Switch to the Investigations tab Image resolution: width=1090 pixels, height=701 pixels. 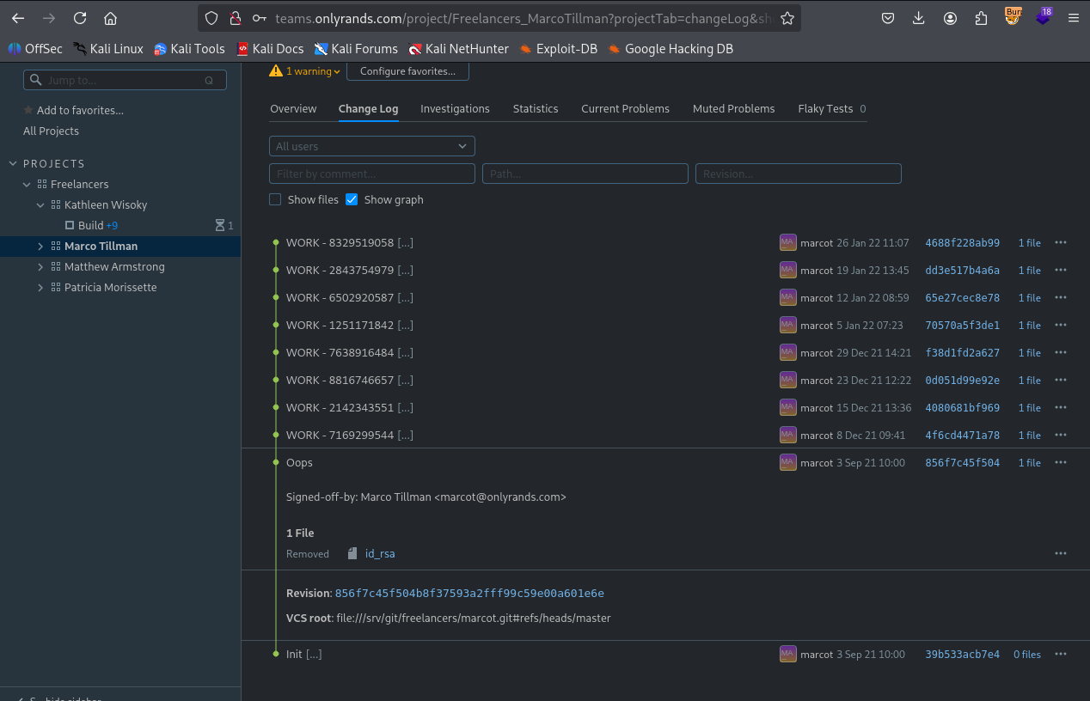[x=455, y=109]
